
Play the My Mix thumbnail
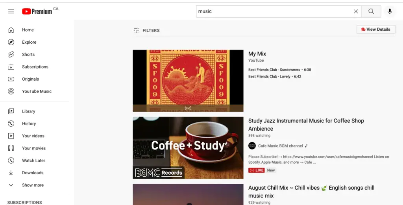188,81
